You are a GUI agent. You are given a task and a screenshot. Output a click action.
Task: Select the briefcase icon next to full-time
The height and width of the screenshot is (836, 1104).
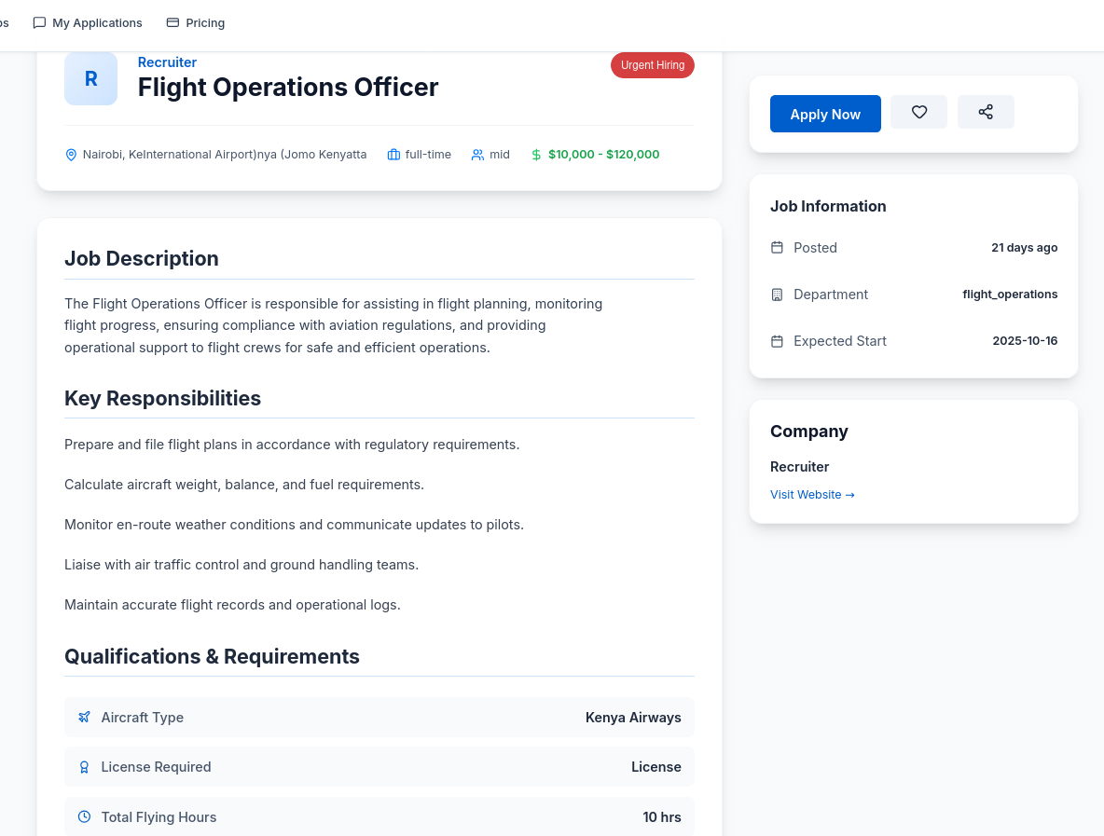(393, 155)
